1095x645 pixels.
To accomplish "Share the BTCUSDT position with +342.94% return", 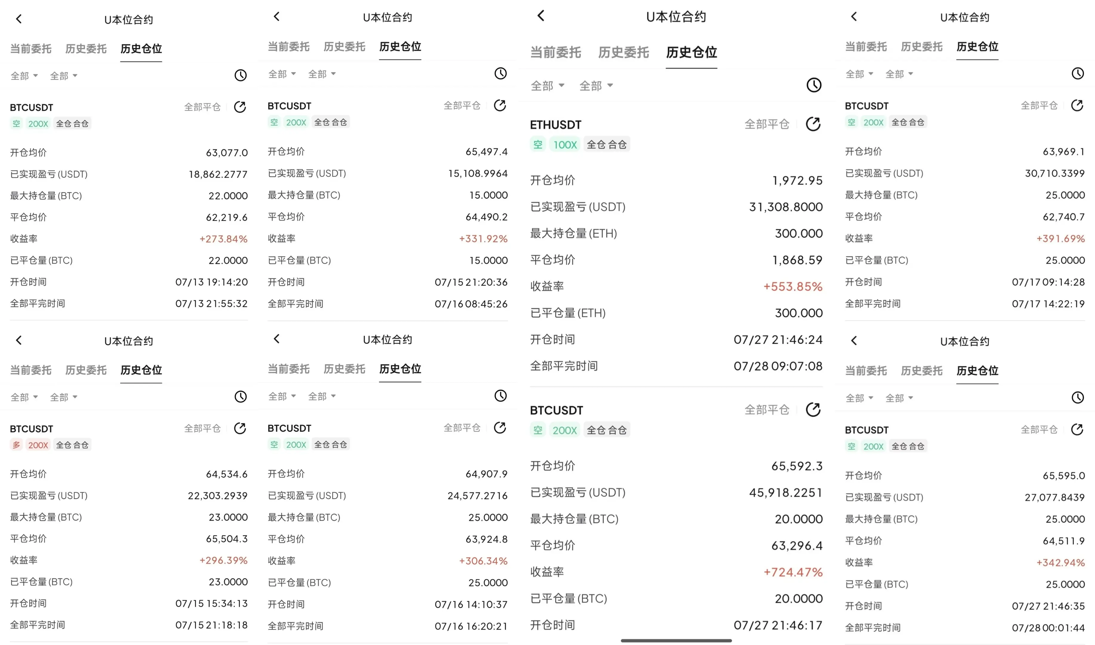I will coord(1077,429).
